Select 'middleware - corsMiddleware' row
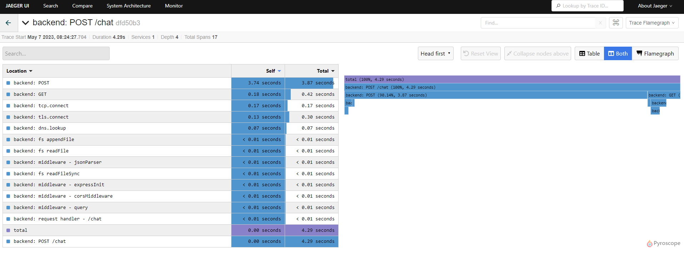Image resolution: width=684 pixels, height=261 pixels. 170,196
